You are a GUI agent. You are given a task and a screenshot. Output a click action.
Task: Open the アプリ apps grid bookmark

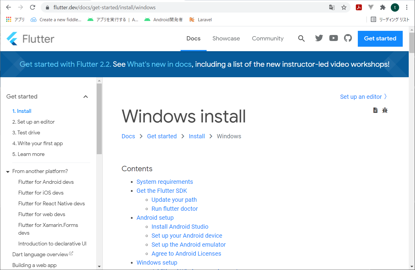[x=15, y=19]
